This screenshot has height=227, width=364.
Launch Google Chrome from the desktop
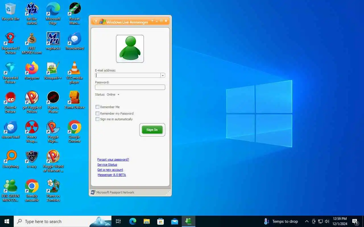[75, 132]
